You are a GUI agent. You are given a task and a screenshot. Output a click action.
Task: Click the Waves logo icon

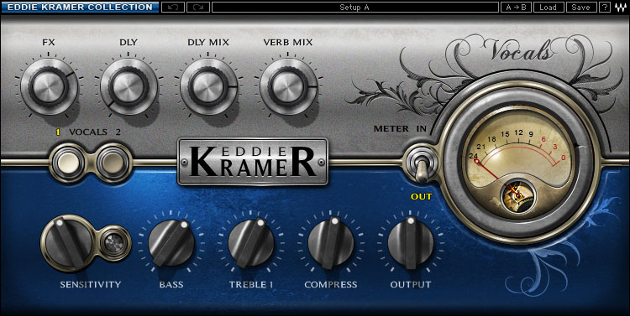click(620, 8)
